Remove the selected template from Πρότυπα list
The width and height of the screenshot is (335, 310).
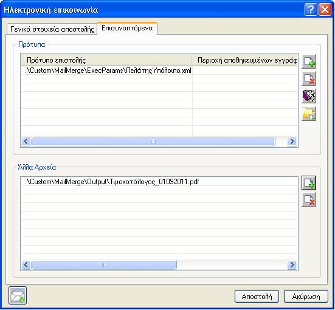pyautogui.click(x=309, y=79)
